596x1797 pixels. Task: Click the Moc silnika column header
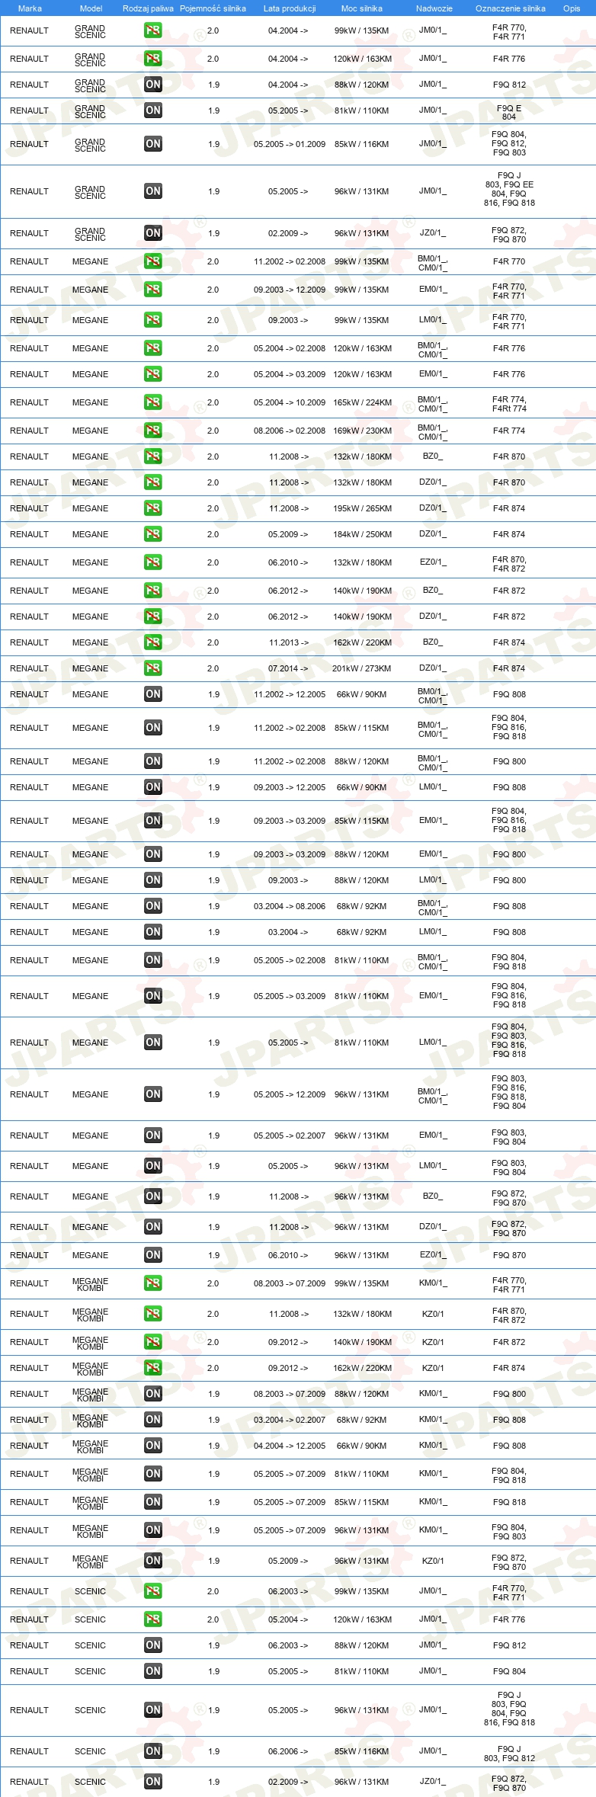pos(362,8)
